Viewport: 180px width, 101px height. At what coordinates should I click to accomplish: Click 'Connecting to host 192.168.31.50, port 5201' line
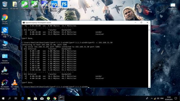pos(44,45)
